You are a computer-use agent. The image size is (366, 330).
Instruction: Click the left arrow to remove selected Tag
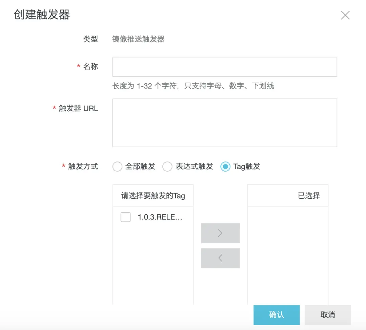[x=220, y=258]
